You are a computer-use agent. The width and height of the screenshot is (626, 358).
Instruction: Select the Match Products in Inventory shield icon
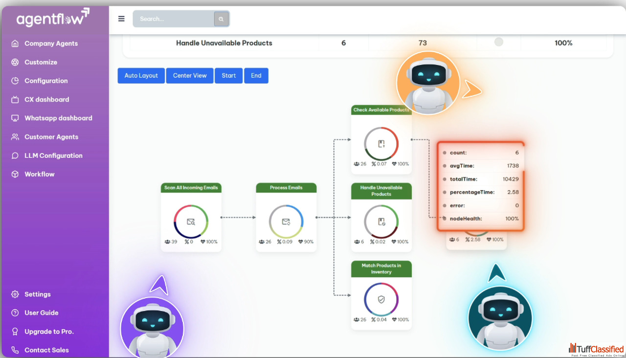coord(381,299)
